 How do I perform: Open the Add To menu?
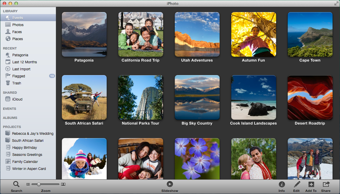point(311,184)
